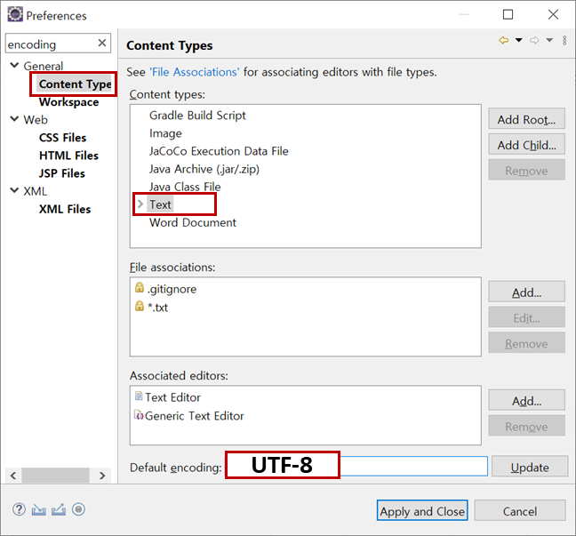The height and width of the screenshot is (536, 576).
Task: Select Generic Text Editor entry
Action: [x=195, y=416]
